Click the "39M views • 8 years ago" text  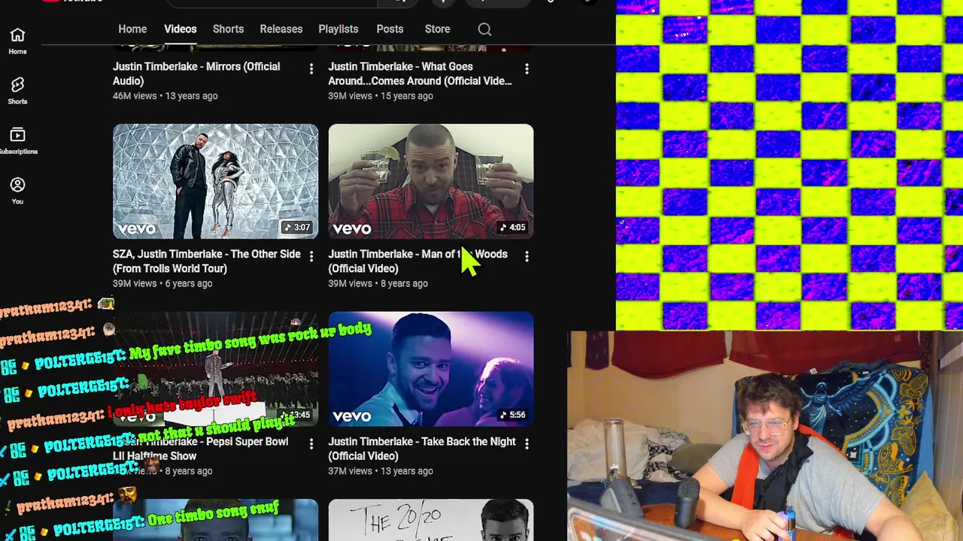coord(378,283)
